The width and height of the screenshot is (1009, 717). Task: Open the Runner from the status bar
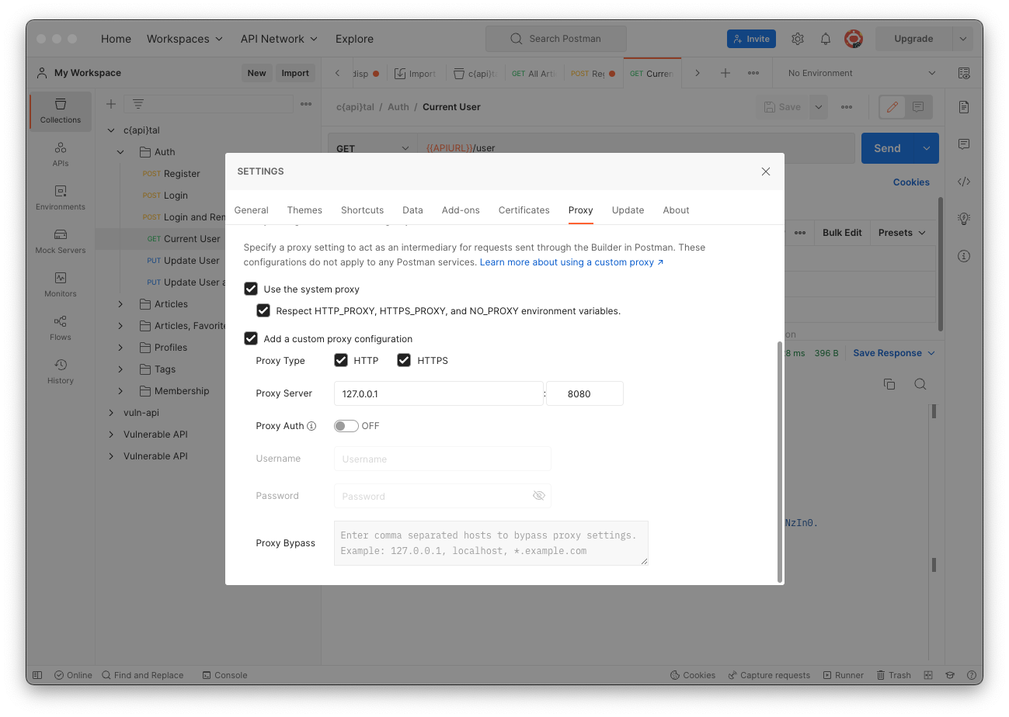pyautogui.click(x=844, y=675)
